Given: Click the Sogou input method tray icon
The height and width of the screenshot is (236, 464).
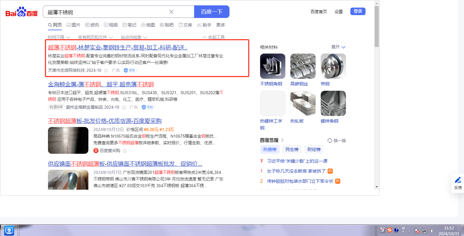Looking at the screenshot, I should point(390,230).
